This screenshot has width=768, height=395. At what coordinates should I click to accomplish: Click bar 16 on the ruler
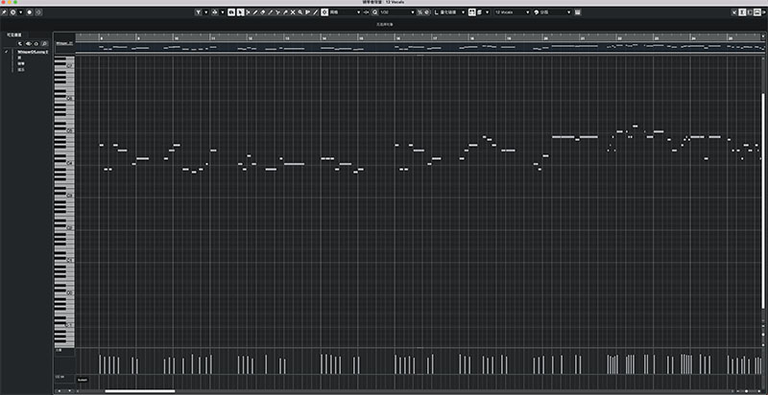pyautogui.click(x=397, y=37)
